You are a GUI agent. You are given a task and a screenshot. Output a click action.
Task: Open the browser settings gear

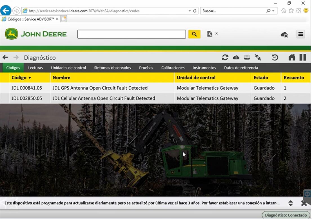coord(298,10)
